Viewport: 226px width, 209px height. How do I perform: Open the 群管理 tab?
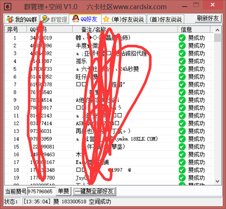(54, 19)
